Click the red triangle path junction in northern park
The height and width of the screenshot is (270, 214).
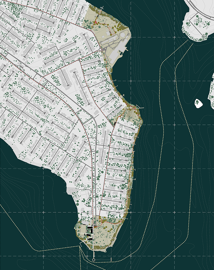pos(95,23)
